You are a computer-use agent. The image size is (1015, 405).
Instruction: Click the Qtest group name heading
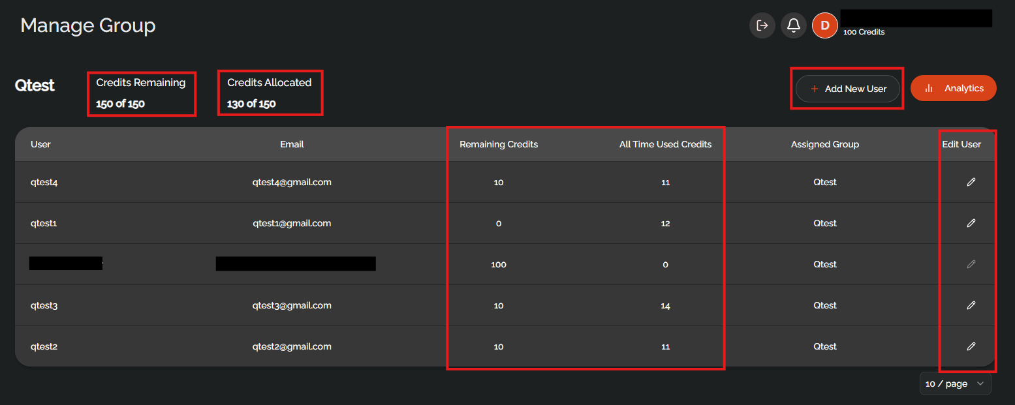click(x=35, y=85)
